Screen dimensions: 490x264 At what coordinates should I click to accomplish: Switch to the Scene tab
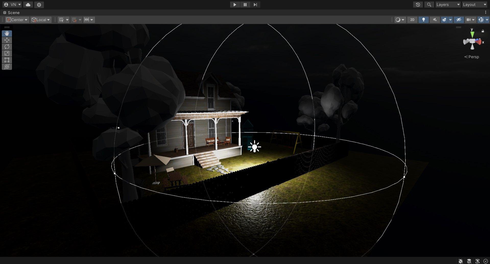click(x=11, y=12)
